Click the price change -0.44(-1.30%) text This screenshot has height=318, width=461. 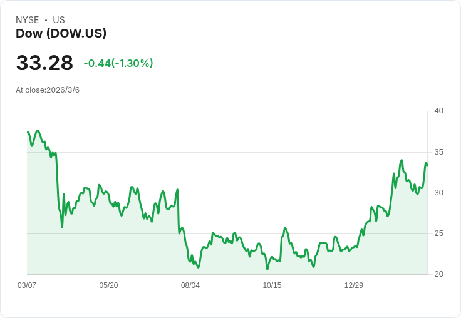(118, 63)
